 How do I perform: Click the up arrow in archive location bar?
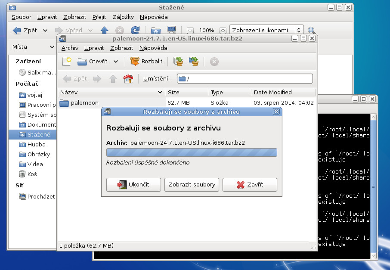113,79
